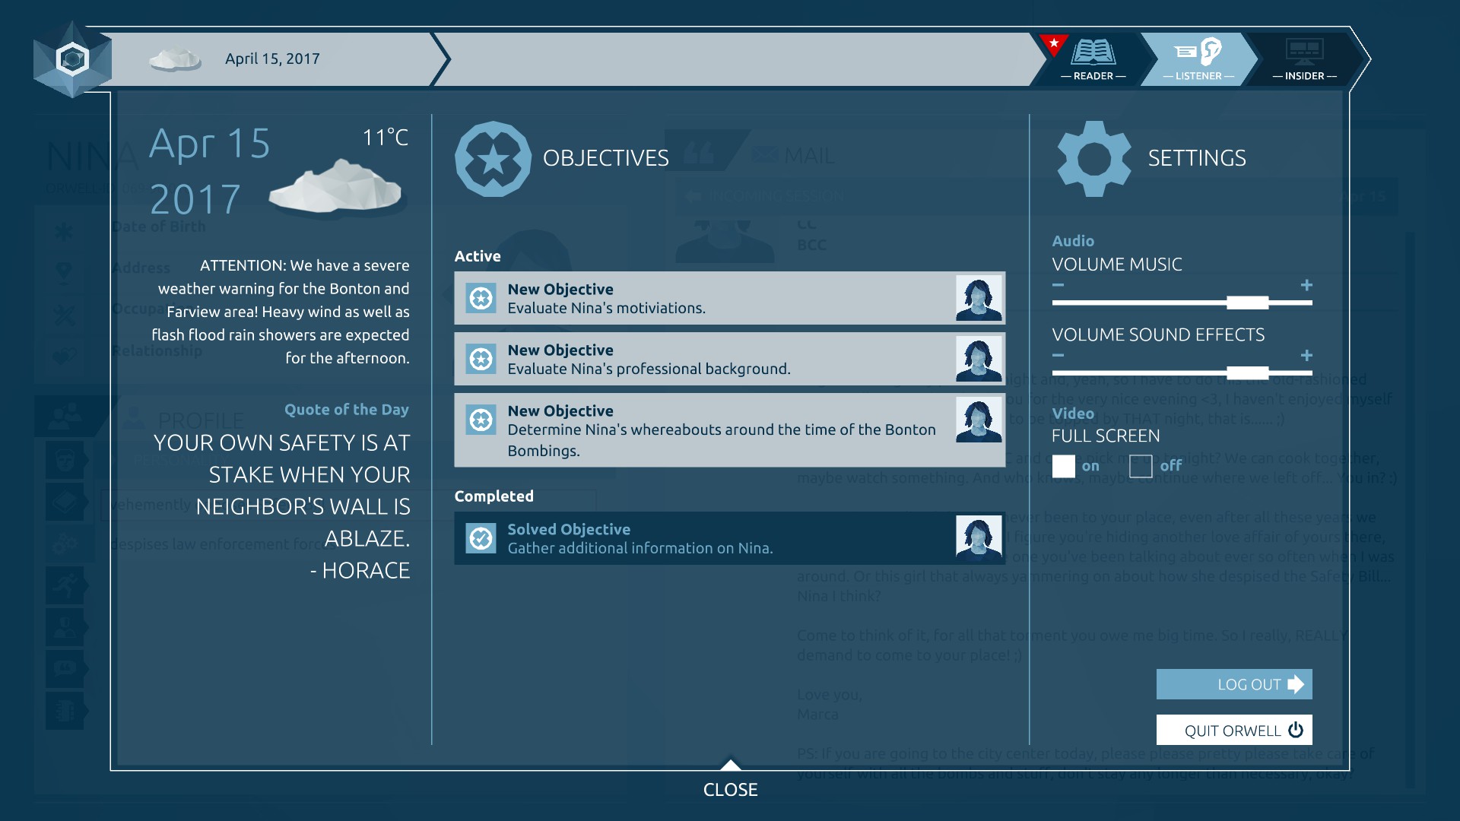Click Nina's portrait on the solved objective
Screen dimensions: 1460x821
tap(979, 538)
